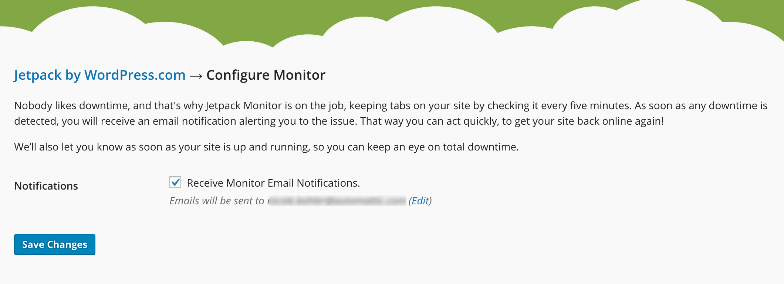Viewport: 784px width, 284px height.
Task: Click the 'Emails will be sent to' text
Action: (x=217, y=201)
